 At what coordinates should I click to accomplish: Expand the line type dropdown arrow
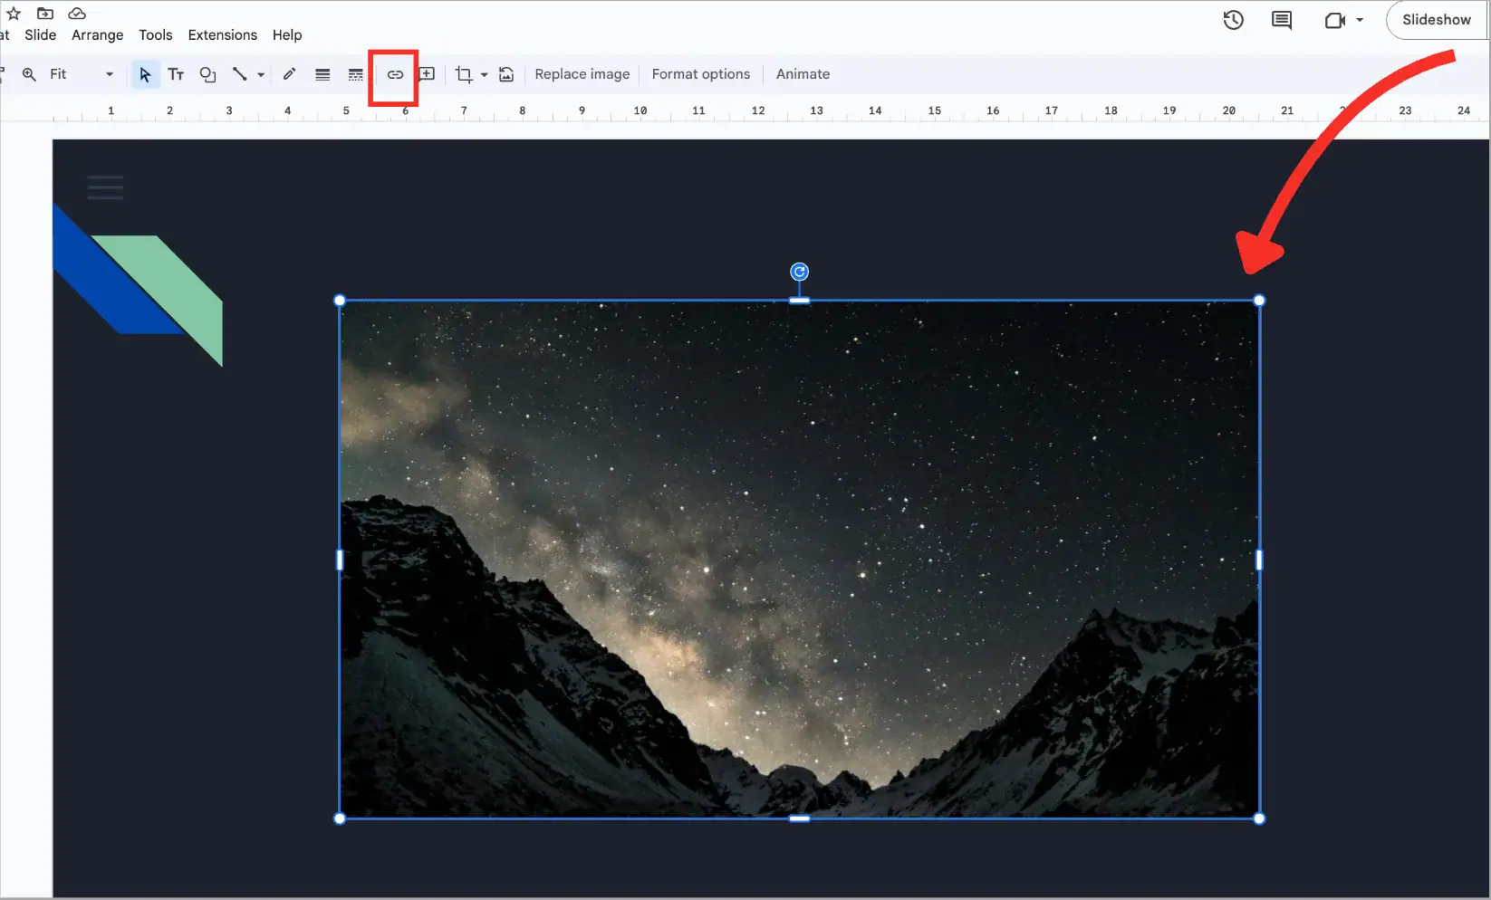tap(261, 74)
